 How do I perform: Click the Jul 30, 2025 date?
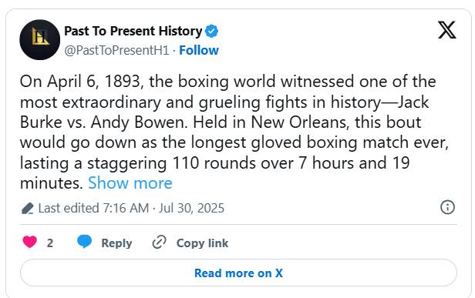coord(191,208)
